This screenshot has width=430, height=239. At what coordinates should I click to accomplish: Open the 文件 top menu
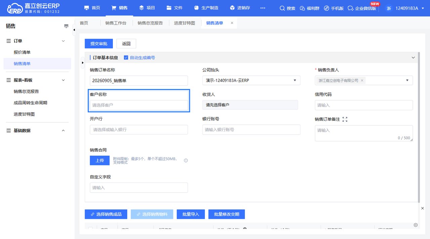point(174,8)
